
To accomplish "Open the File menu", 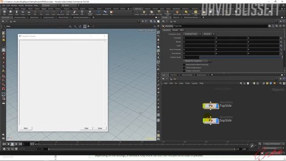I will click(x=4, y=5).
